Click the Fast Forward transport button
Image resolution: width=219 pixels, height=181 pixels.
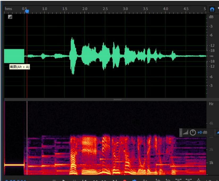(104, 180)
